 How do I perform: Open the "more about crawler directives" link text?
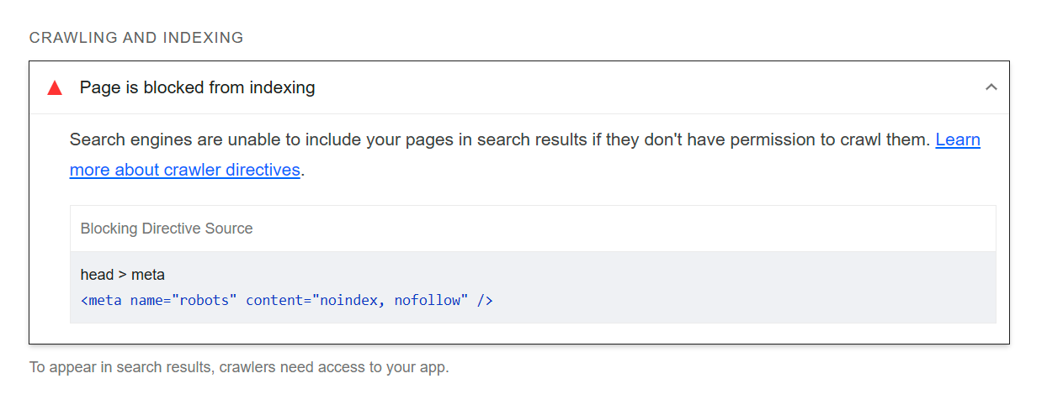point(184,170)
